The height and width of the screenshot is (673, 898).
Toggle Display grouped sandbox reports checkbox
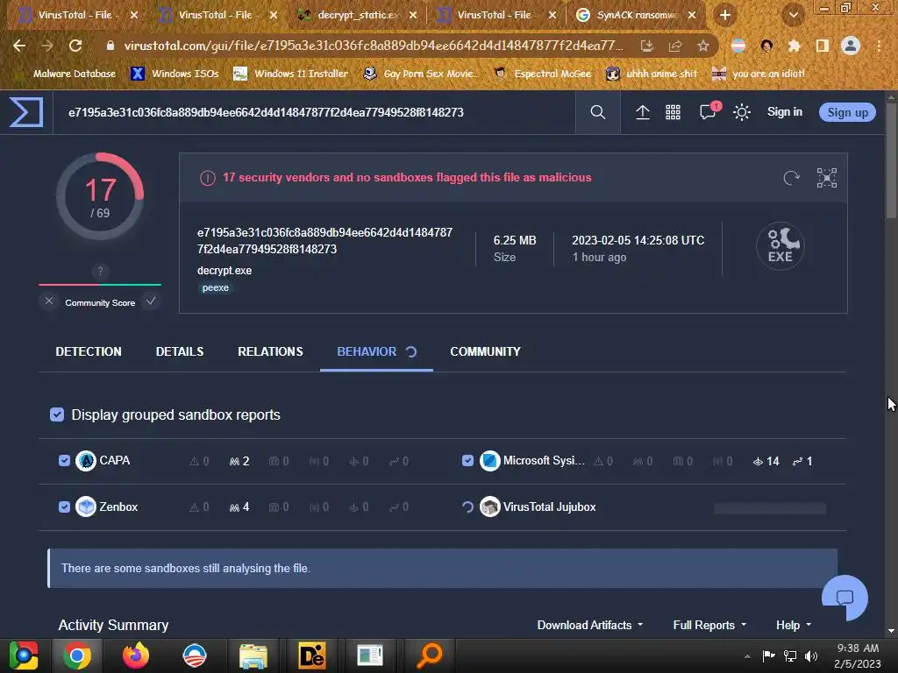pyautogui.click(x=57, y=414)
